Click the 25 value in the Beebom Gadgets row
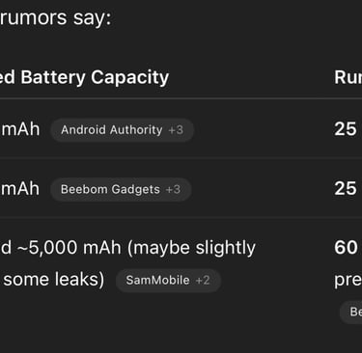Image resolution: width=362 pixels, height=353 pixels. click(x=346, y=189)
